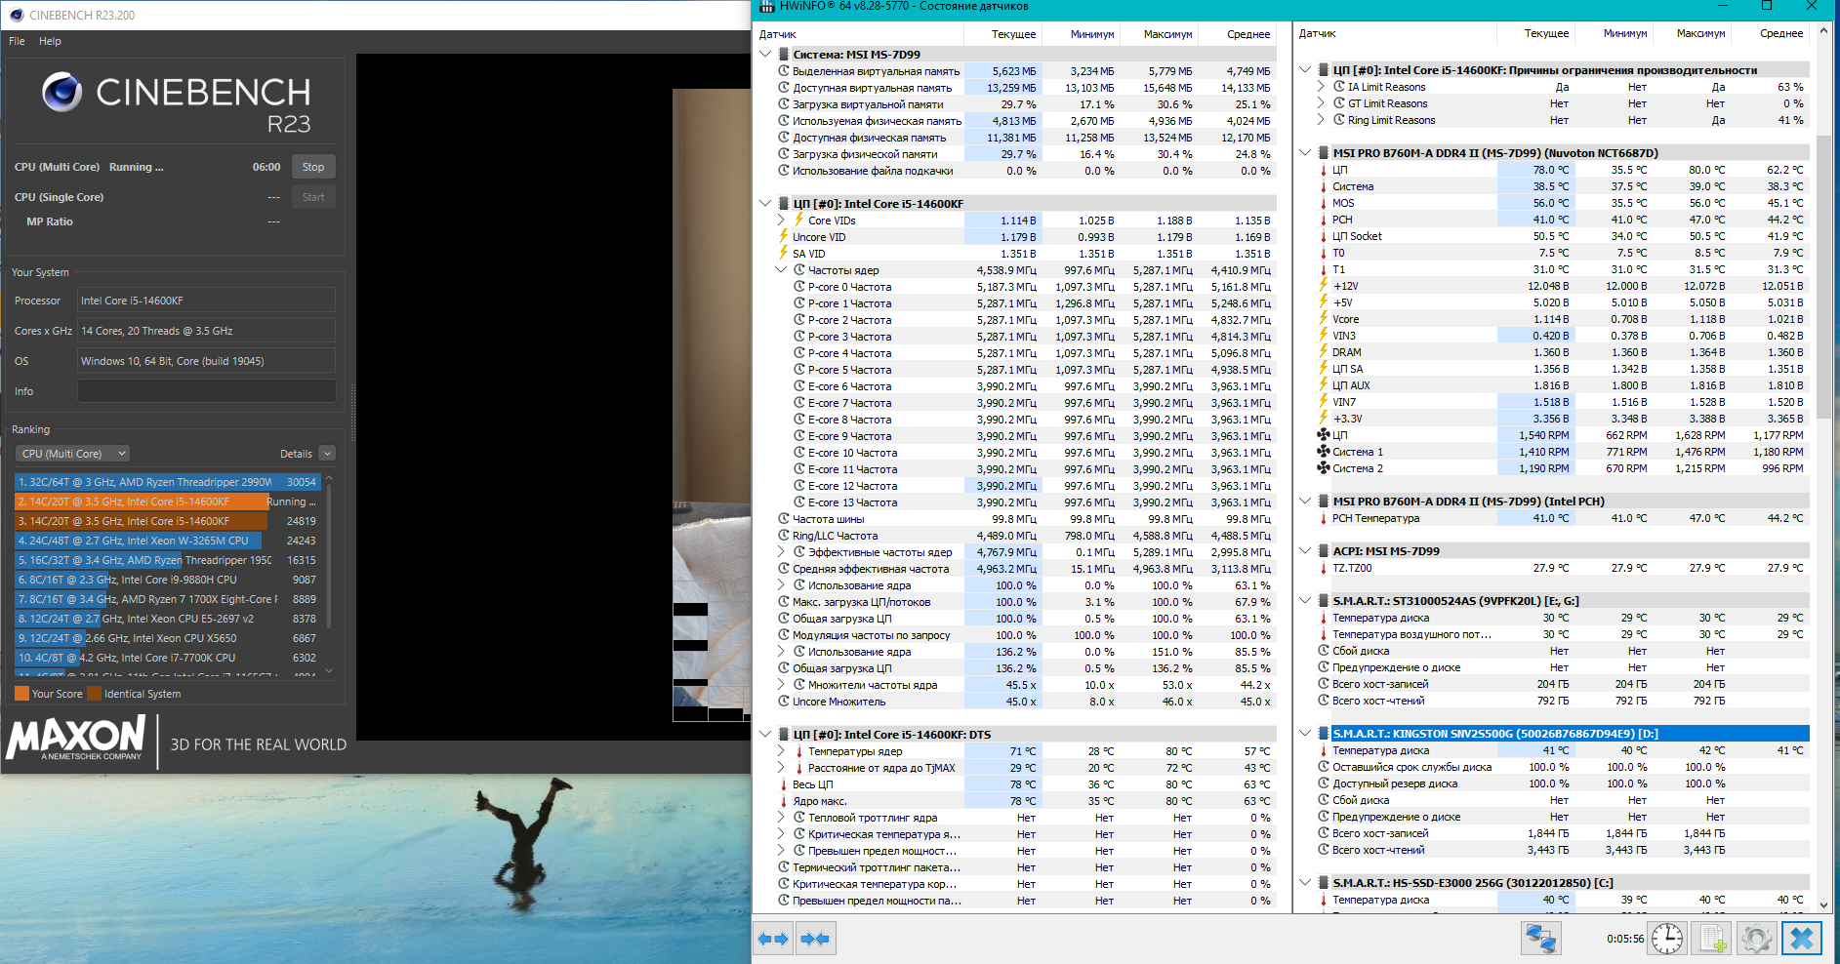Click the clock icon beside Ring/LLC Частота
Screen dimensions: 1840x964
(x=784, y=536)
